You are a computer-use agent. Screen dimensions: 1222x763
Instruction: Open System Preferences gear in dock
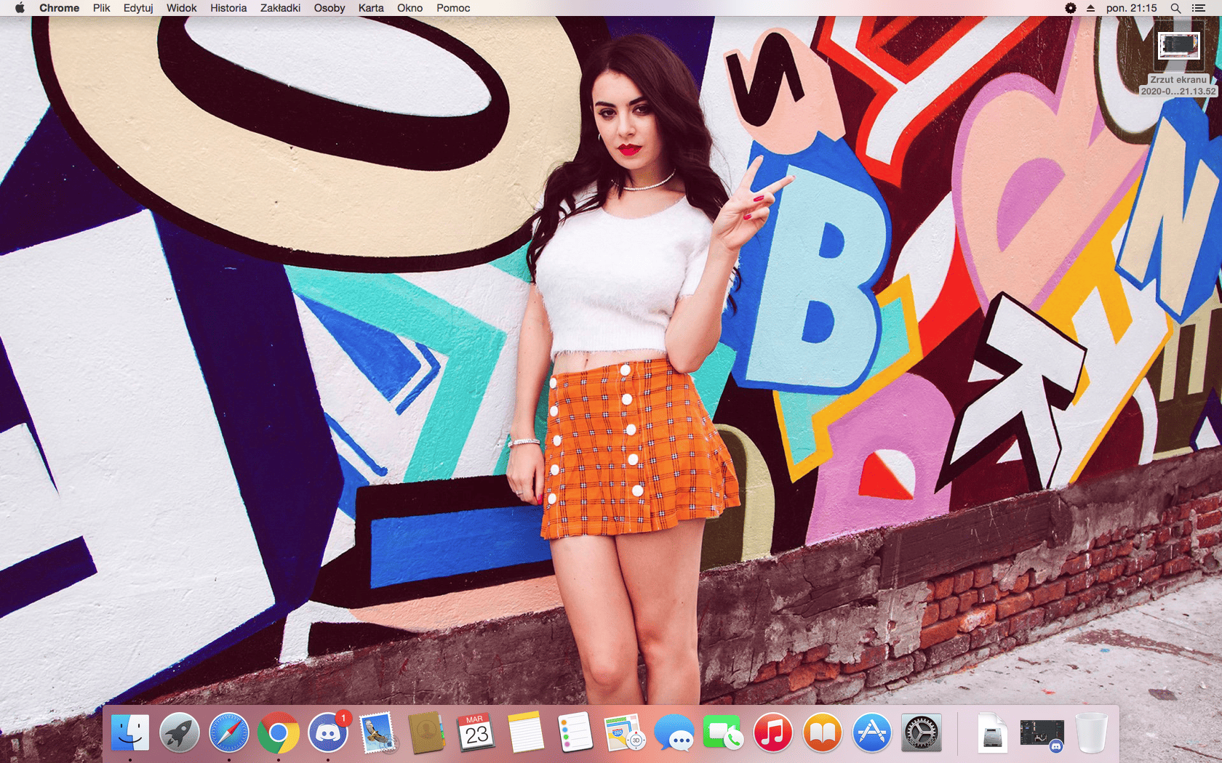(921, 732)
